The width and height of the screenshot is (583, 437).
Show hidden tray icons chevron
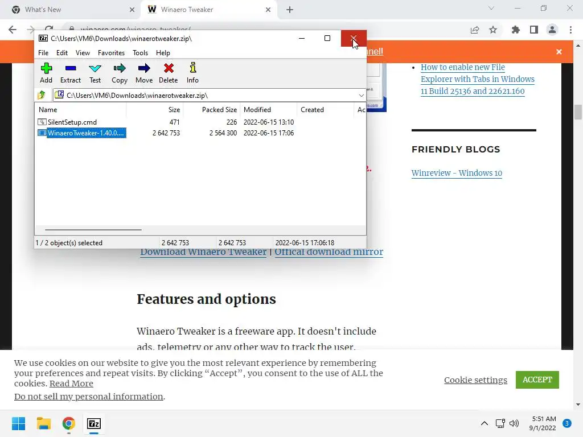point(484,423)
